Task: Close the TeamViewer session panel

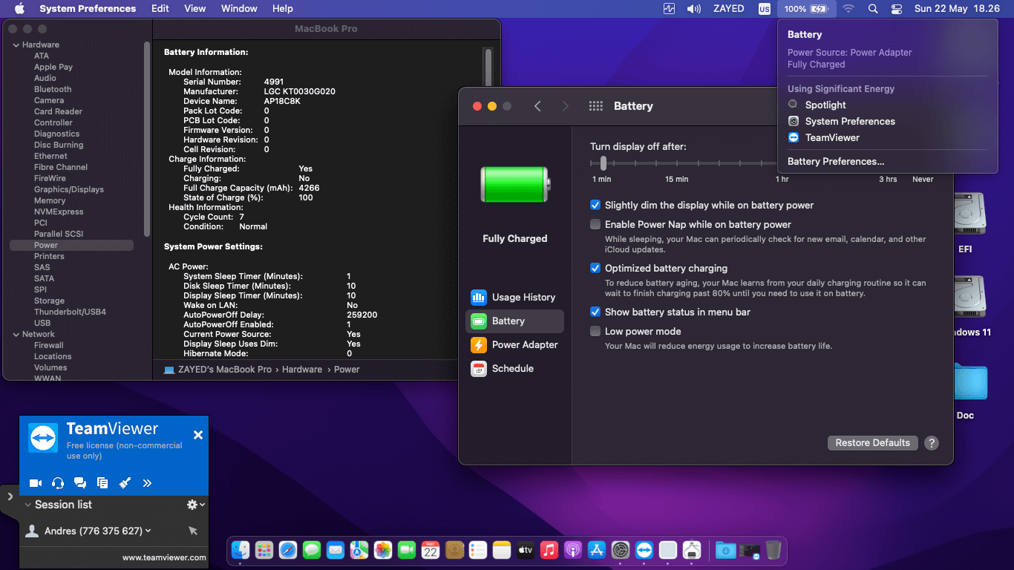Action: click(198, 435)
